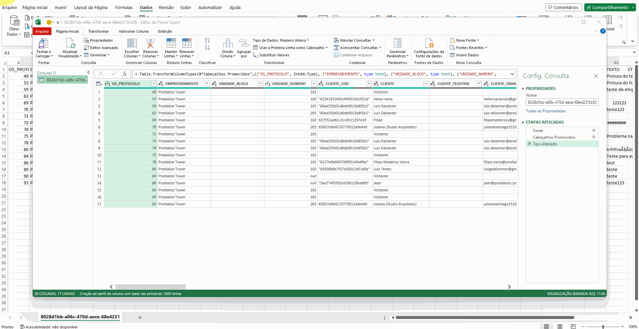Select the Fechar e Carregar command
Screen dimensions: 639x329
pyautogui.click(x=44, y=48)
